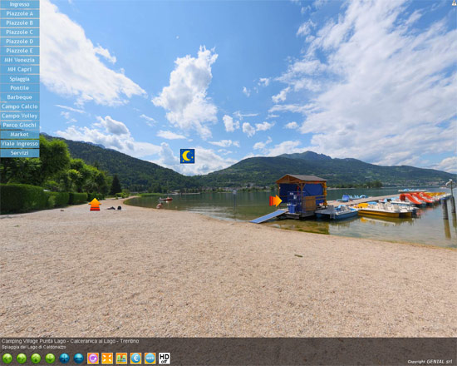
Task: Select the Spiaggia menu item
Action: (20, 79)
